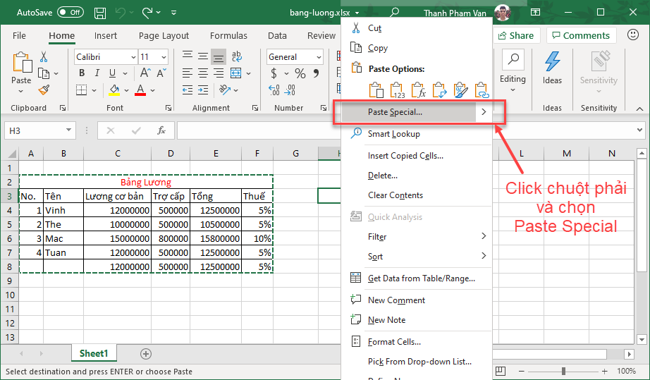The height and width of the screenshot is (380, 650).
Task: Choose Format Cells menu item
Action: point(417,342)
